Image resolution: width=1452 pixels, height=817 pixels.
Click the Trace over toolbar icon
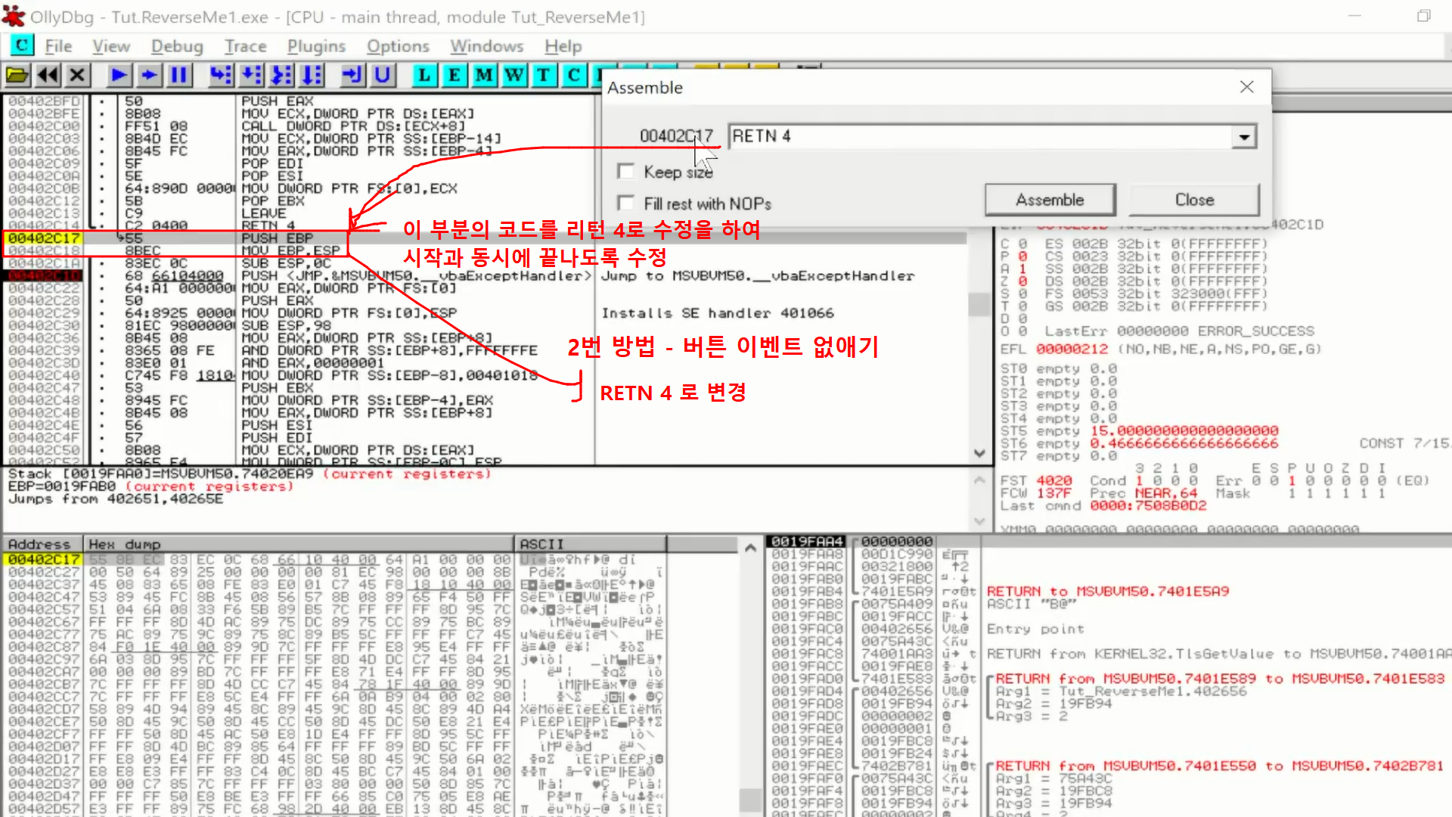point(312,75)
